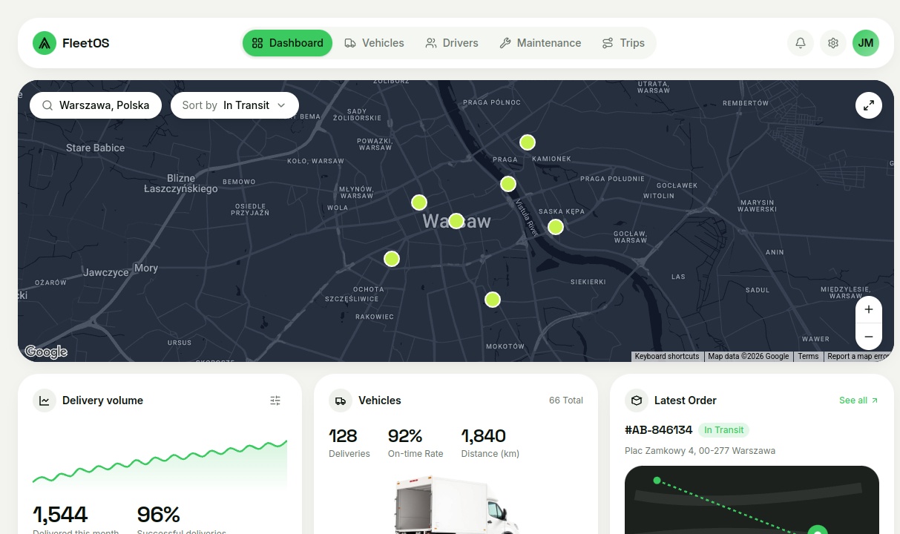Viewport: 900px width, 534px height.
Task: Click the 128 Deliveries stat
Action: [349, 443]
